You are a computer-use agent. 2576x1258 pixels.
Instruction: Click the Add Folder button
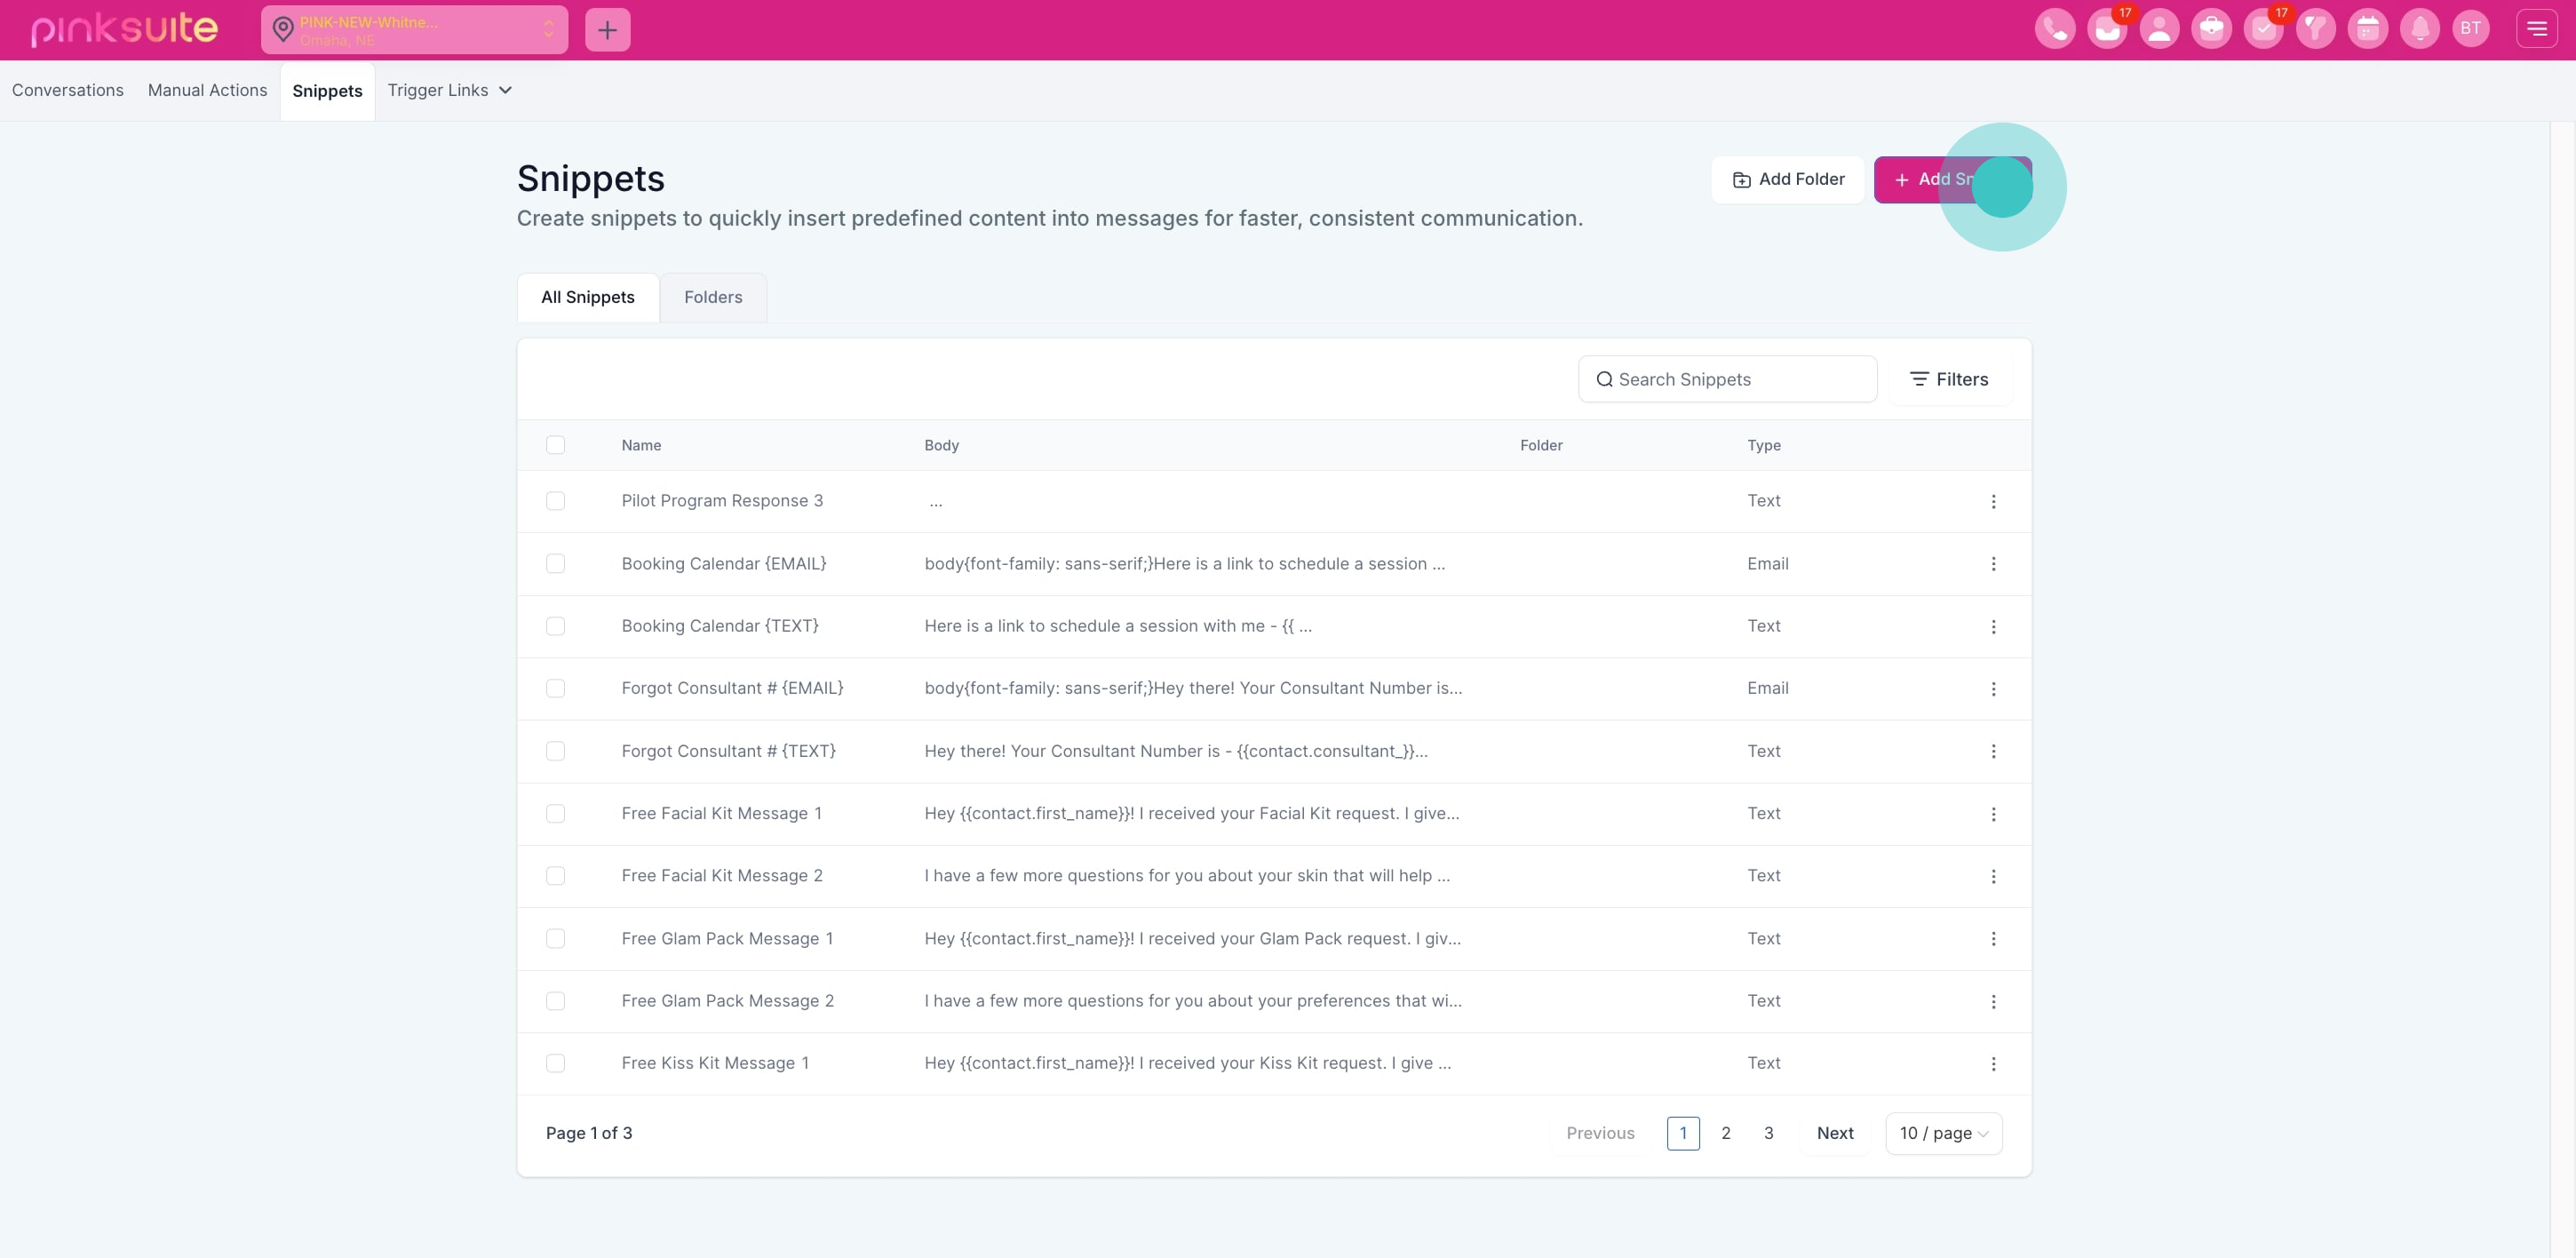[1787, 179]
